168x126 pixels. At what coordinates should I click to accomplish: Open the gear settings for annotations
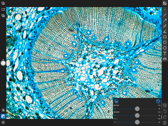click(165, 105)
